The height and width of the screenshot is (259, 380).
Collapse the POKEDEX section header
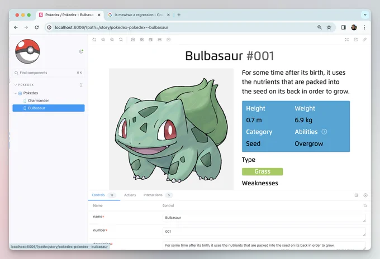[x=23, y=85]
